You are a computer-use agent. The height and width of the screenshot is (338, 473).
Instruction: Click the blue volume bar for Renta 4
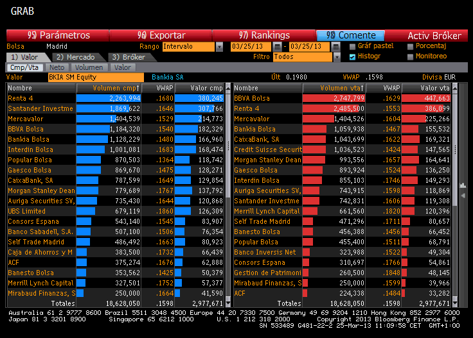click(x=109, y=98)
